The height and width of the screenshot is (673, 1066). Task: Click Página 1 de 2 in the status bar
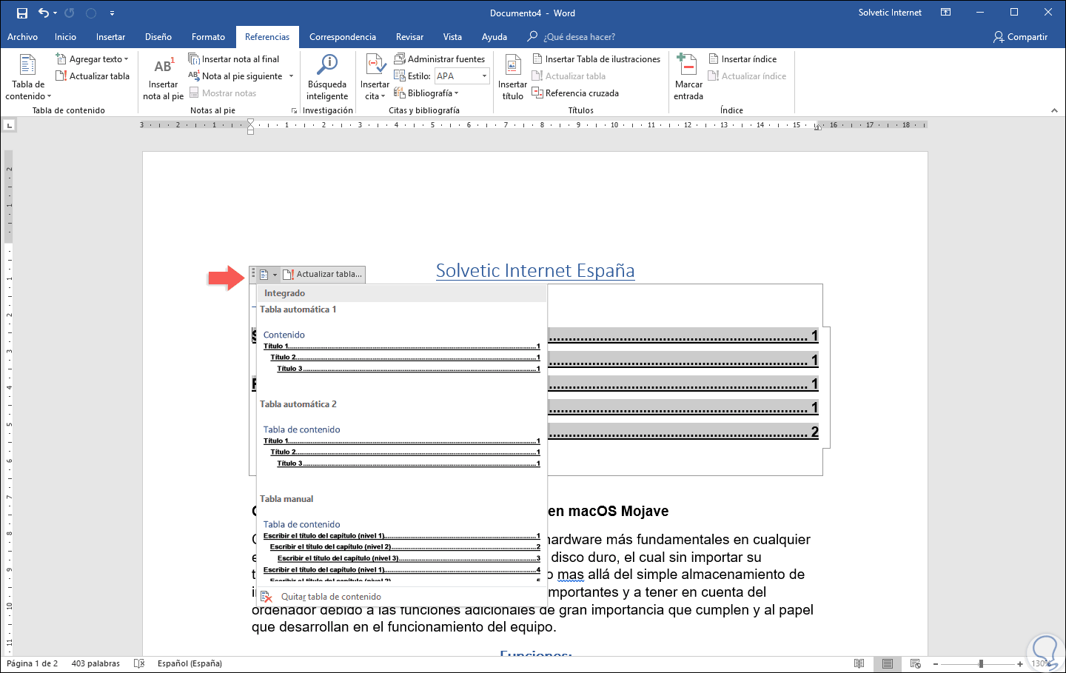point(32,663)
